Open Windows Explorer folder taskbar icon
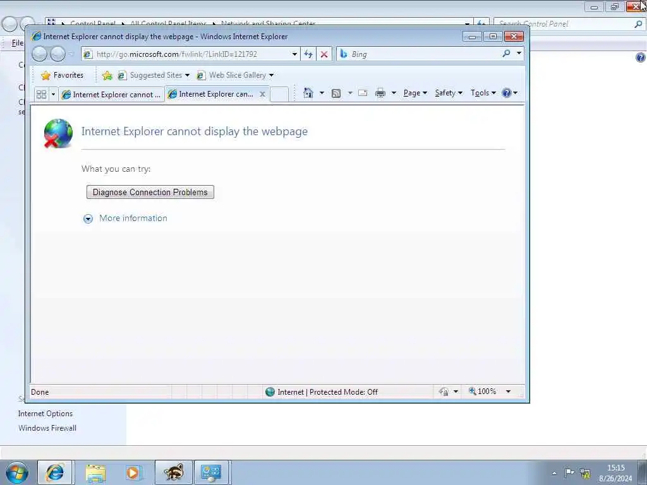The image size is (647, 485). tap(95, 472)
